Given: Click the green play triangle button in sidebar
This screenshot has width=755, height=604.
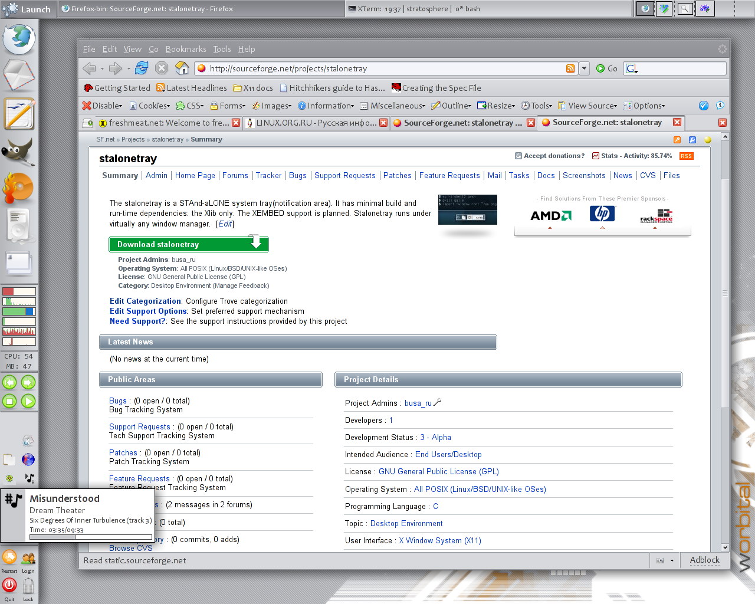Looking at the screenshot, I should pyautogui.click(x=28, y=401).
